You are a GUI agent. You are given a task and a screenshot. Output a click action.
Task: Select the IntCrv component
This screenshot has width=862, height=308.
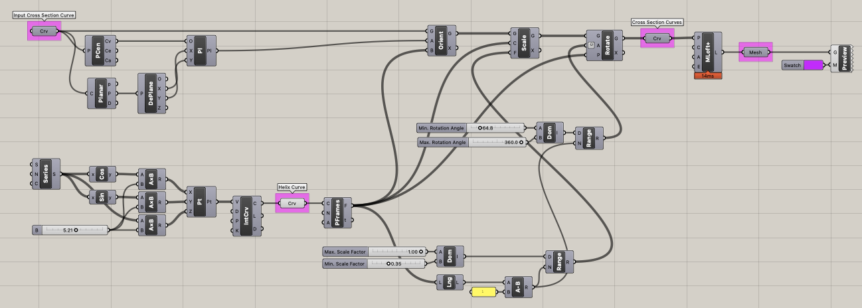click(247, 216)
